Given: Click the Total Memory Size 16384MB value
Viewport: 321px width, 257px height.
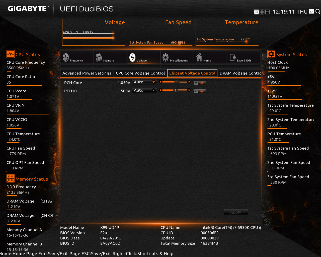Looking at the screenshot, I should [x=209, y=243].
